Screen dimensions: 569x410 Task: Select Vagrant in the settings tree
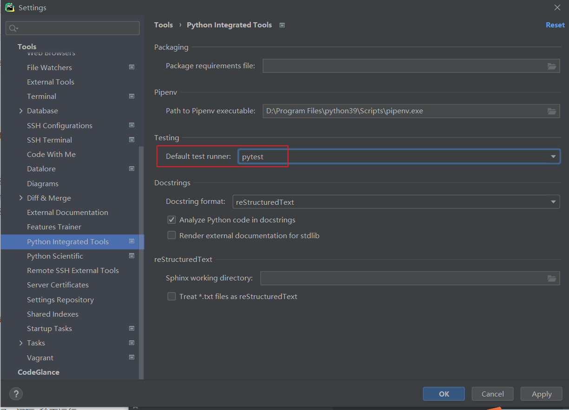tap(40, 358)
